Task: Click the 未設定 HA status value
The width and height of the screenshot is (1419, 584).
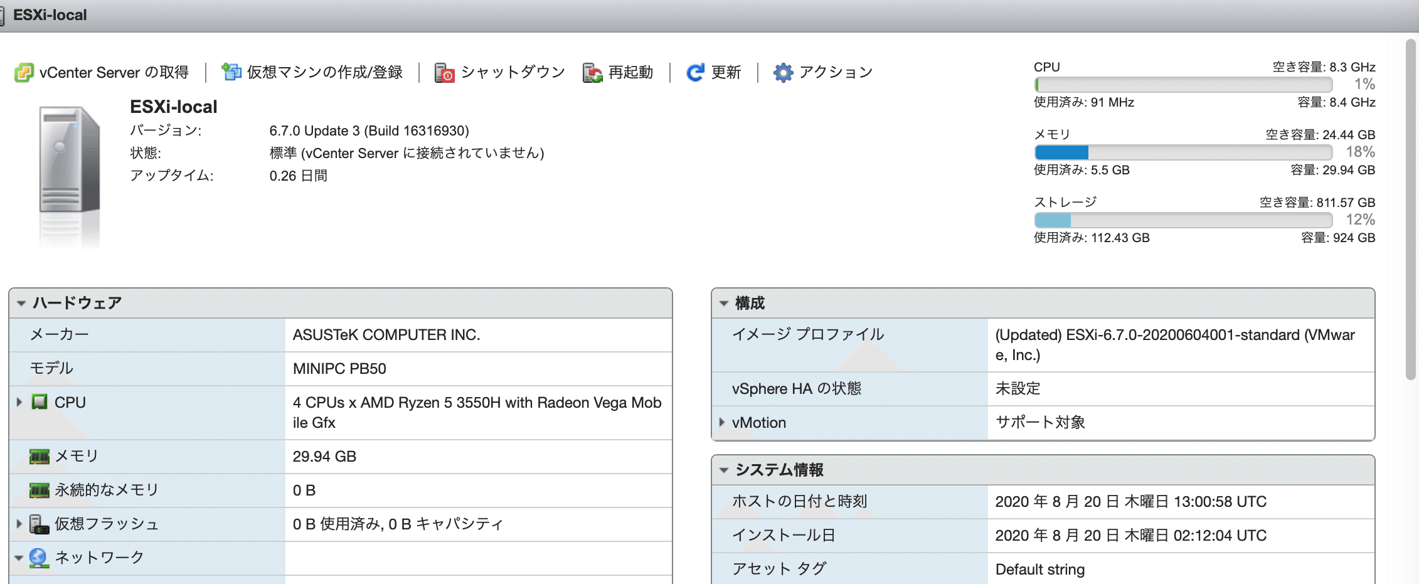Action: [1018, 388]
